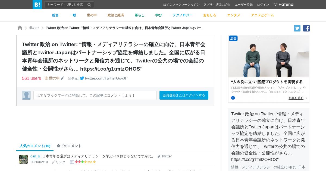Click the リンク permalink on carl_s comment

pos(59,162)
